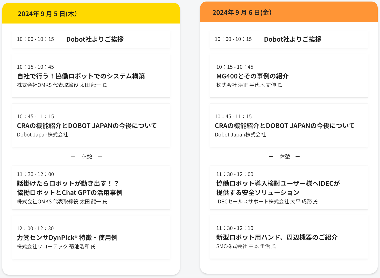This screenshot has height=278, width=380.
Task: Click 休憩 break label under September 6
Action: tap(285, 156)
